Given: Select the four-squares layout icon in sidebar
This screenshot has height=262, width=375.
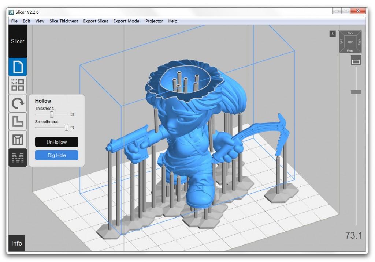Looking at the screenshot, I should 18,85.
